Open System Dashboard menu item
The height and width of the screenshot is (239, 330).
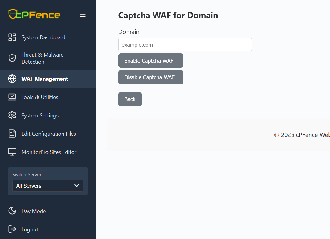point(43,37)
